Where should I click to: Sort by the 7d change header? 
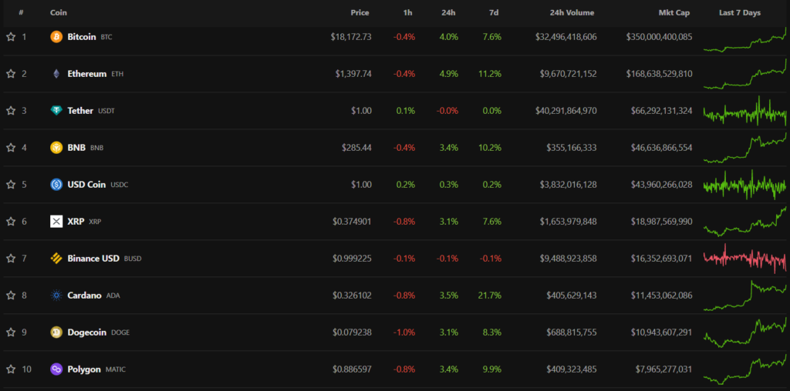pos(494,13)
